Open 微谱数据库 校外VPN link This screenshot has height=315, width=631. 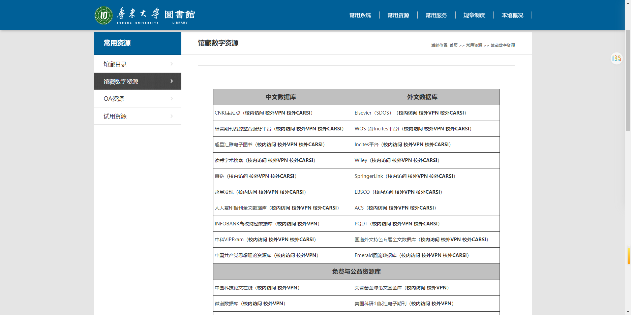[273, 304]
